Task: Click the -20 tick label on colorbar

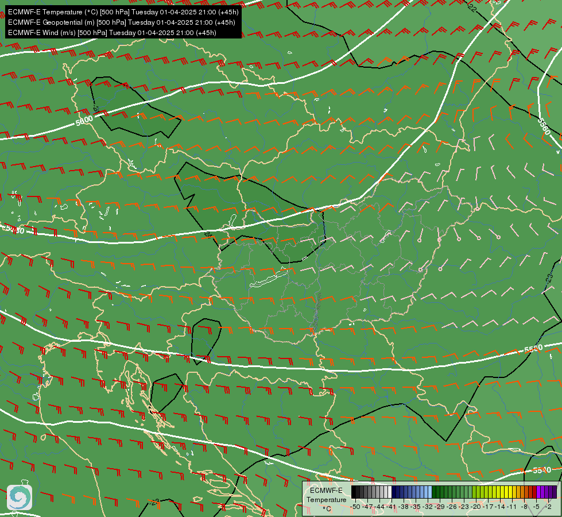Action: [476, 507]
